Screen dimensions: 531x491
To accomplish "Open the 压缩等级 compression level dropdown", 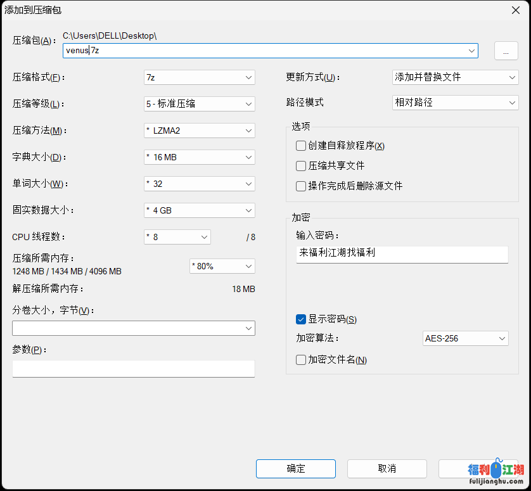I will pos(200,103).
